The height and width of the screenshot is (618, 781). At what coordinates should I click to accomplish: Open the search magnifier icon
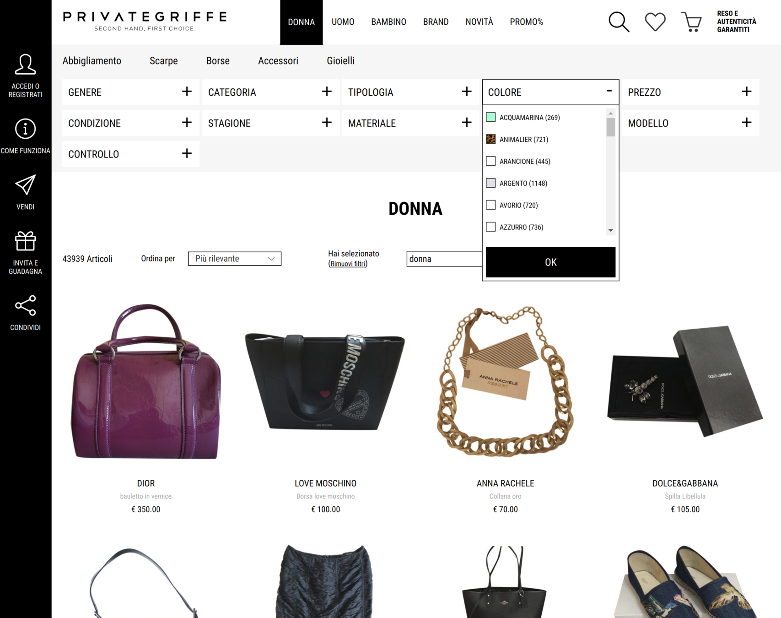[619, 22]
